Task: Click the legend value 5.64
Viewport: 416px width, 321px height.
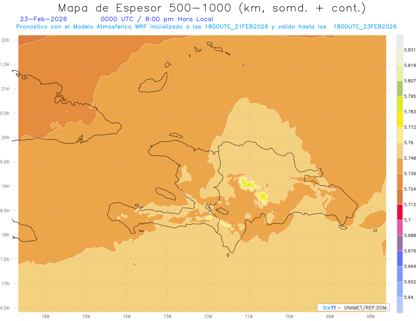Action: tap(408, 297)
